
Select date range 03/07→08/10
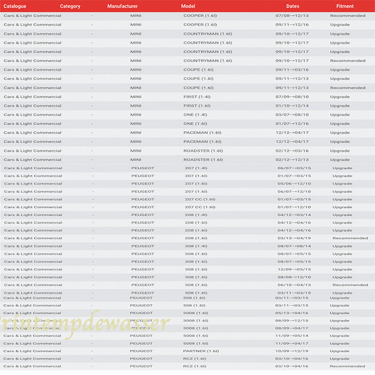(x=292, y=115)
